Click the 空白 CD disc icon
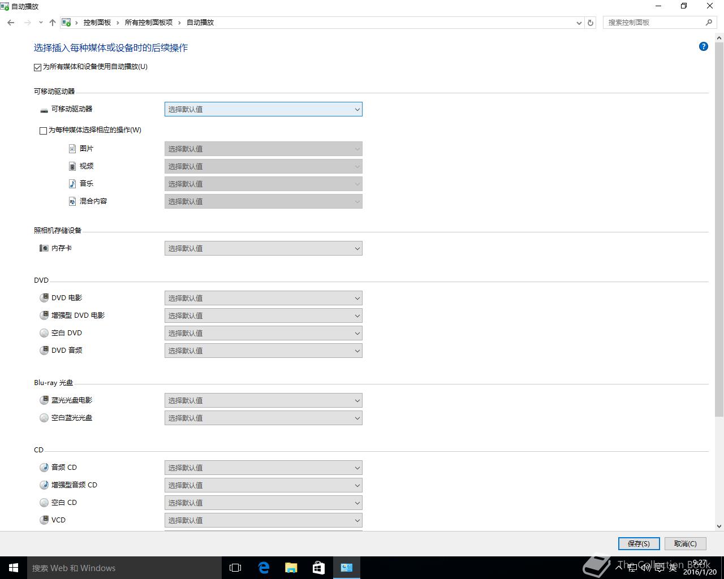724x579 pixels. click(x=44, y=503)
